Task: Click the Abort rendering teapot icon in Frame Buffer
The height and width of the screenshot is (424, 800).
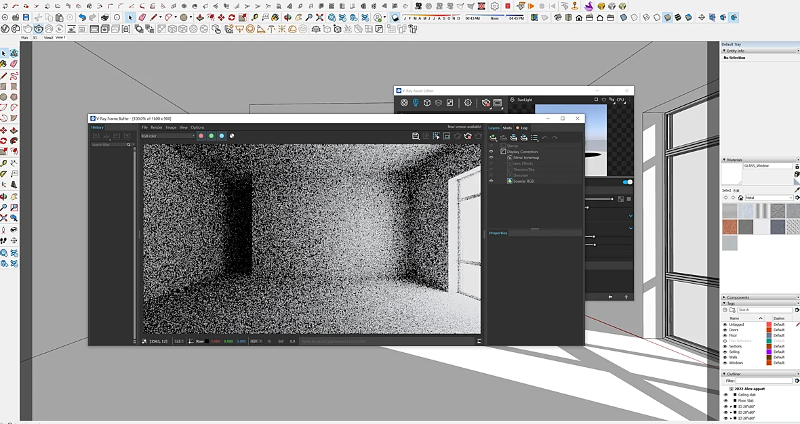Action: pos(467,136)
